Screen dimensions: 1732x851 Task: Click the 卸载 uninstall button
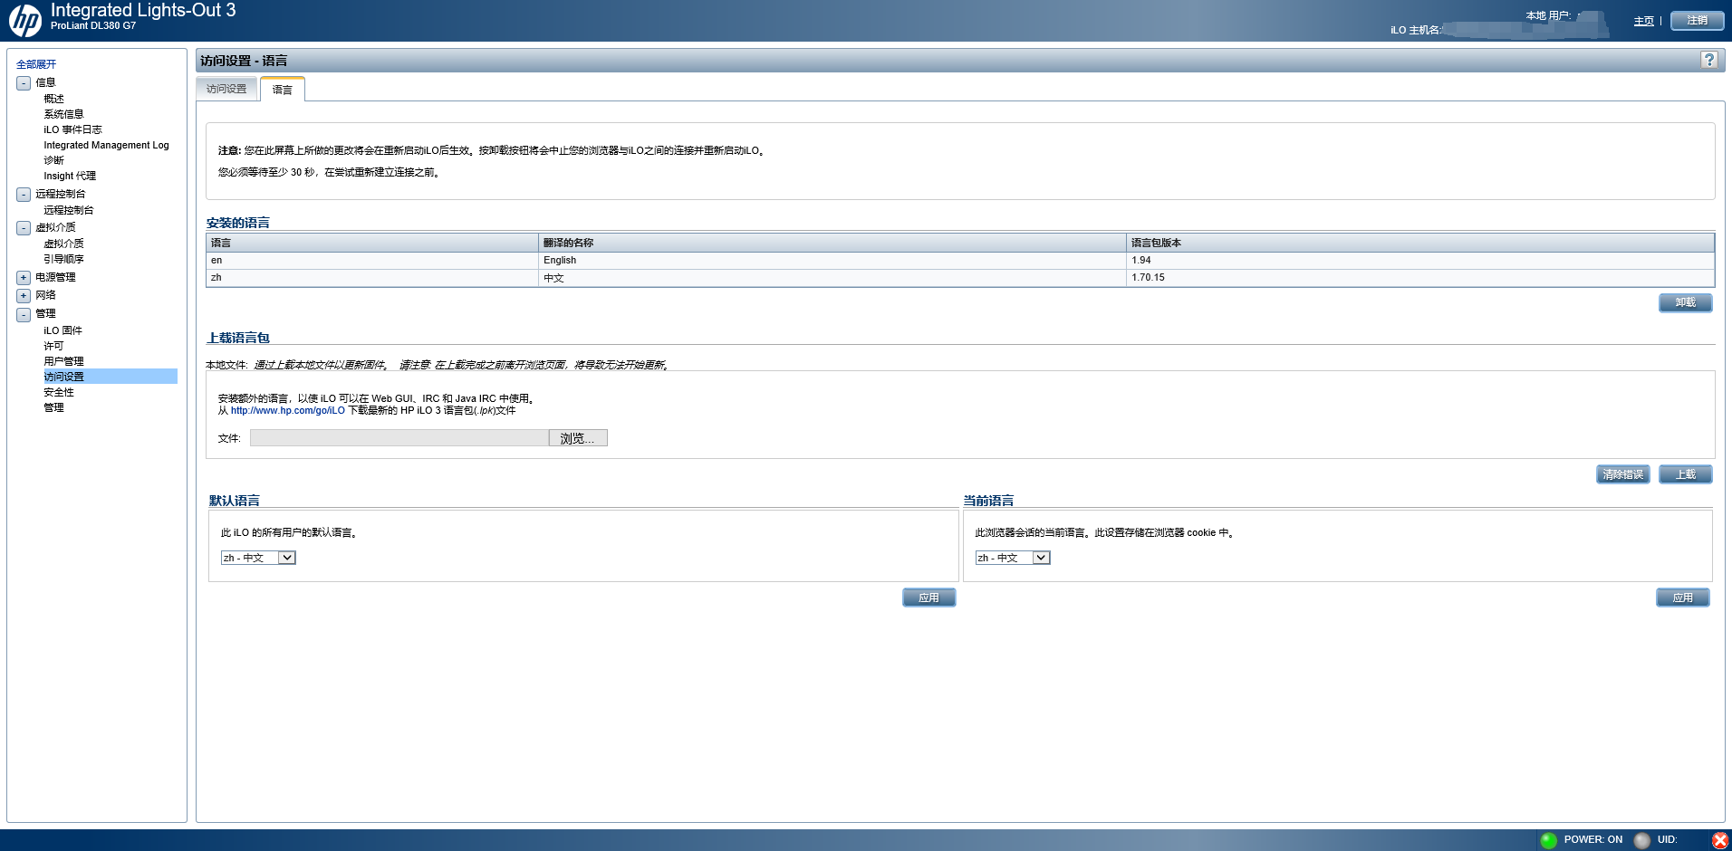(x=1685, y=302)
